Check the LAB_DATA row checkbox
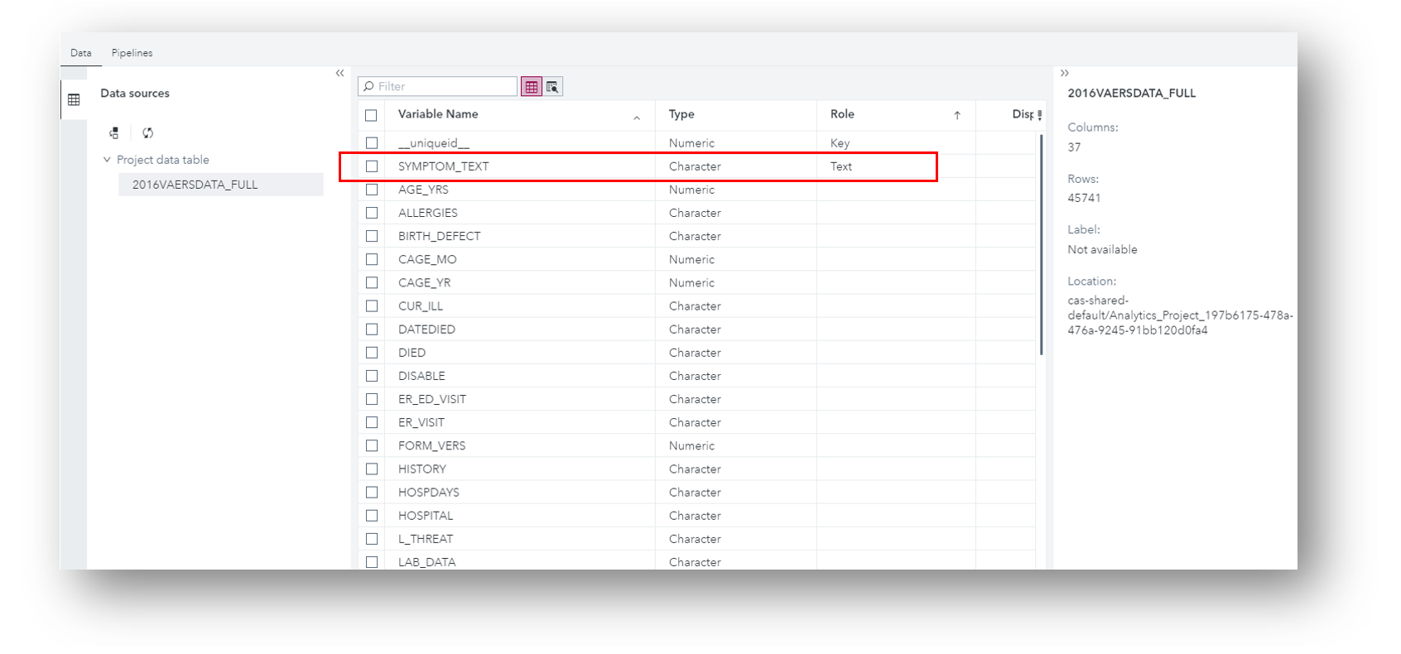The image size is (1401, 654). click(x=372, y=561)
